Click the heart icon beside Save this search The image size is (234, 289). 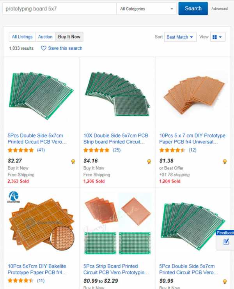click(43, 48)
